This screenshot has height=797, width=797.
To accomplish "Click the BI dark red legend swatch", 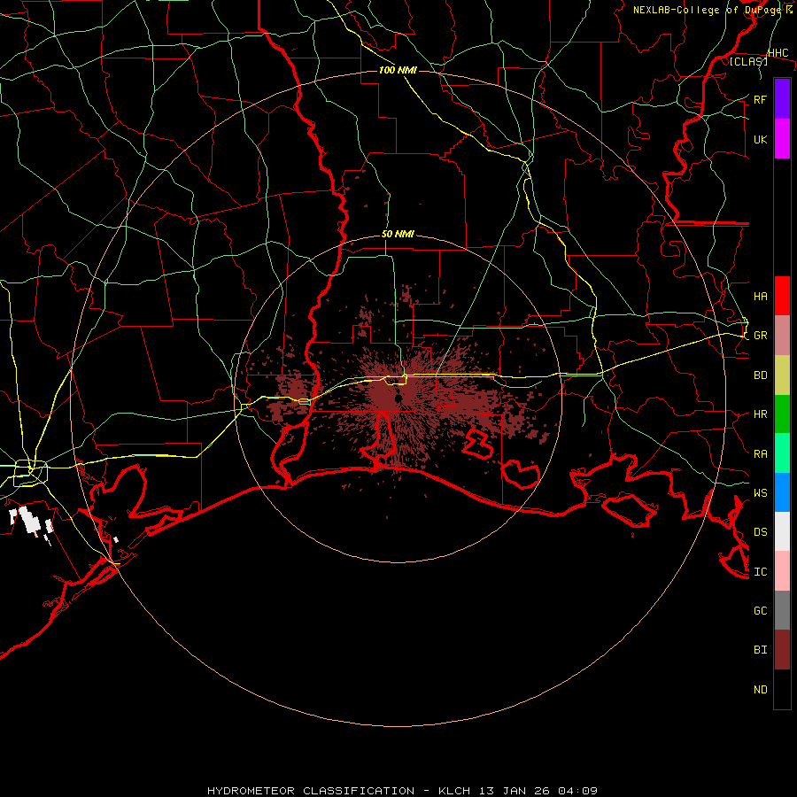I will (782, 650).
